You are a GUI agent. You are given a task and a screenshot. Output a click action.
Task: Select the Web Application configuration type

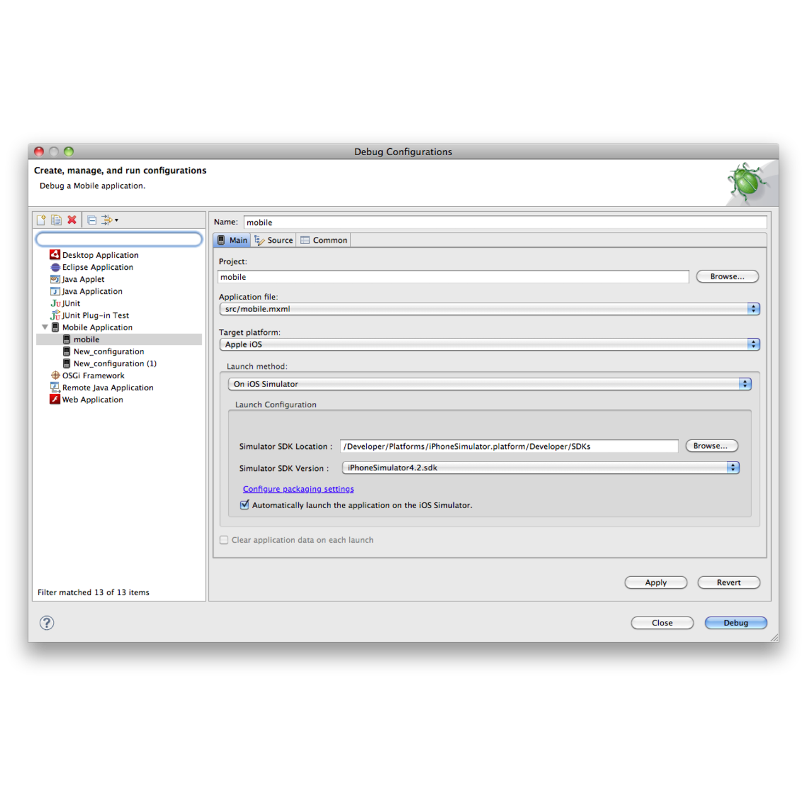(x=92, y=400)
